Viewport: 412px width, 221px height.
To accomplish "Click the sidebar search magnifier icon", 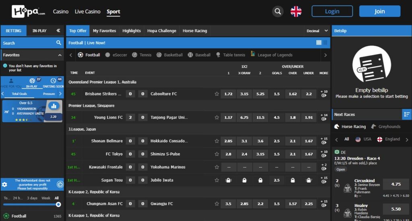I will [x=59, y=43].
